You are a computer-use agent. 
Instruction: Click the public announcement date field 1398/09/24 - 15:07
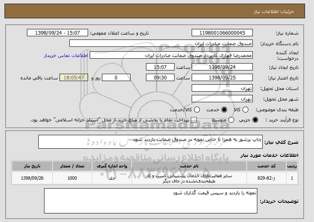coord(57,33)
